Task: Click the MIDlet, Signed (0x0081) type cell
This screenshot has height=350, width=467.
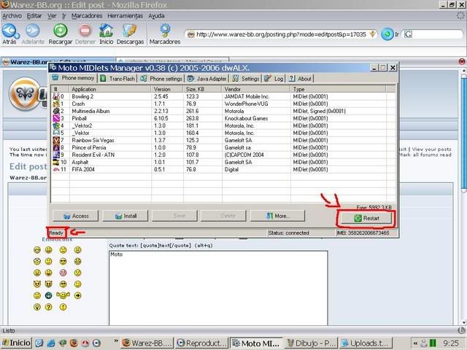Action: click(x=319, y=111)
